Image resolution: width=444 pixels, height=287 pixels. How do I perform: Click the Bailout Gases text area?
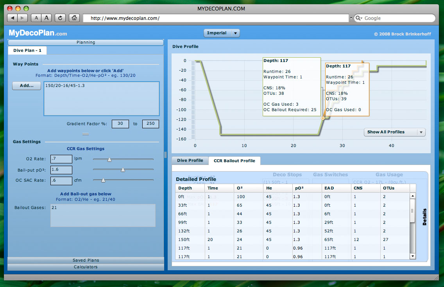[103, 215]
